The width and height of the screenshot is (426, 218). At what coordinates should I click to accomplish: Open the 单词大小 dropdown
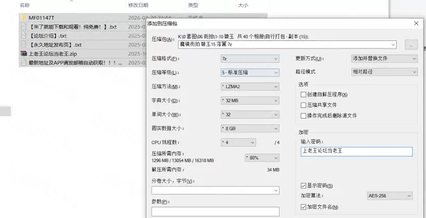(250, 115)
